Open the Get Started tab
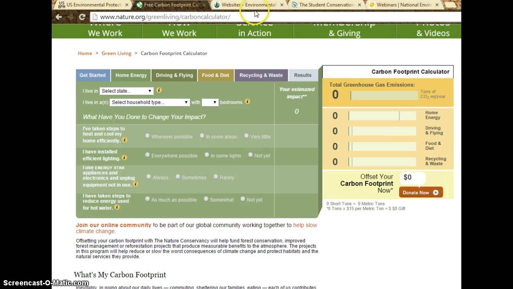The width and height of the screenshot is (513, 289). [93, 75]
